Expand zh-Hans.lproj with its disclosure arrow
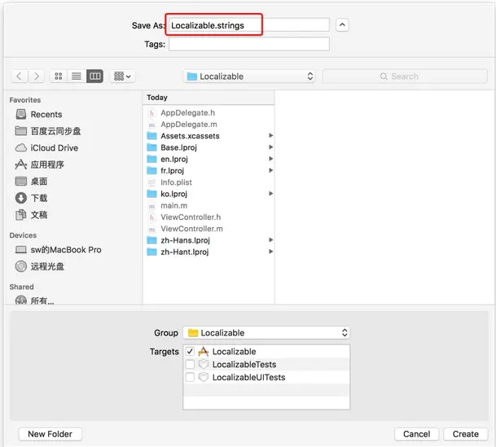 (x=270, y=240)
